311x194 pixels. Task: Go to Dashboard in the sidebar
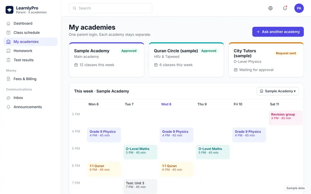[x=30, y=23]
